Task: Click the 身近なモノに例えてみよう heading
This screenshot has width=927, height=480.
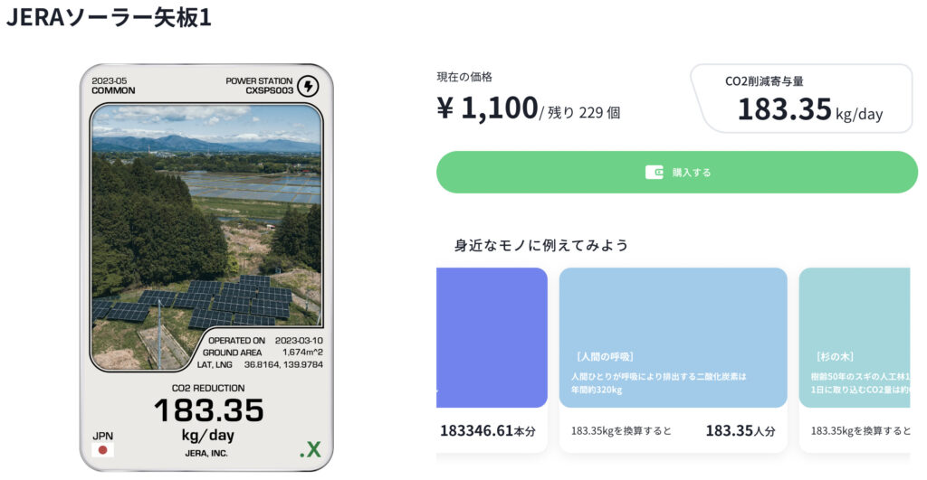Action: coord(541,245)
